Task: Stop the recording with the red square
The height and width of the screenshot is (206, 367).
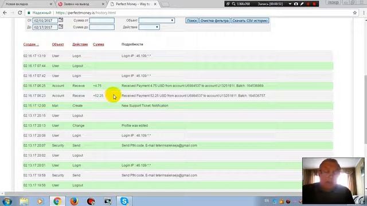Action: pos(314,4)
